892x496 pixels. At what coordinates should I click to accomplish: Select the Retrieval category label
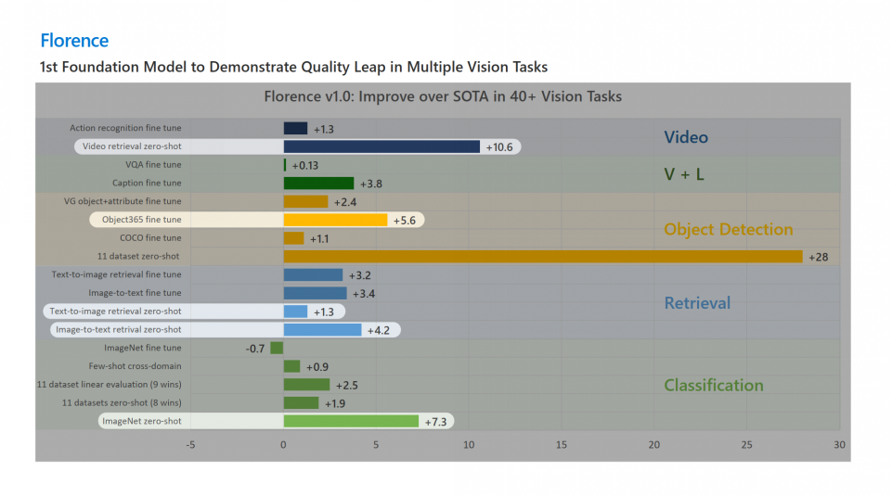tap(697, 302)
